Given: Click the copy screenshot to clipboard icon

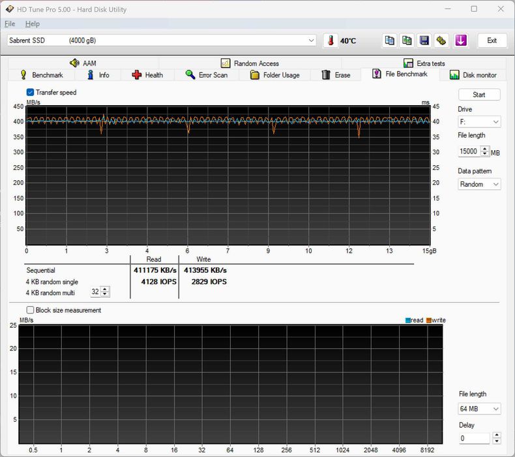Looking at the screenshot, I should (407, 40).
